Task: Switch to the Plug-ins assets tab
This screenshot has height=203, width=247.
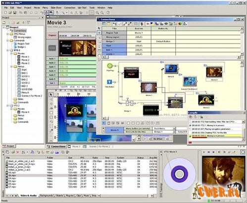Action: (70, 196)
